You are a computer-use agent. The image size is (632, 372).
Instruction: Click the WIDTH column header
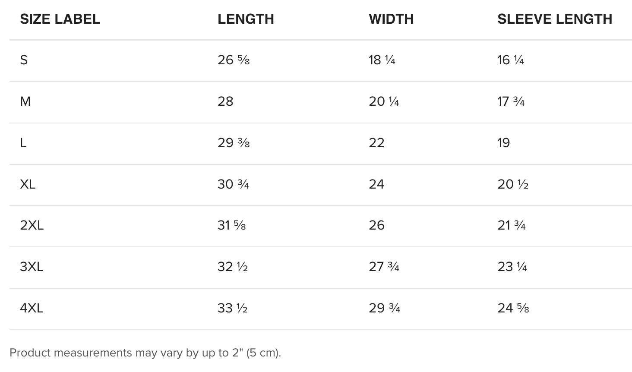(391, 19)
